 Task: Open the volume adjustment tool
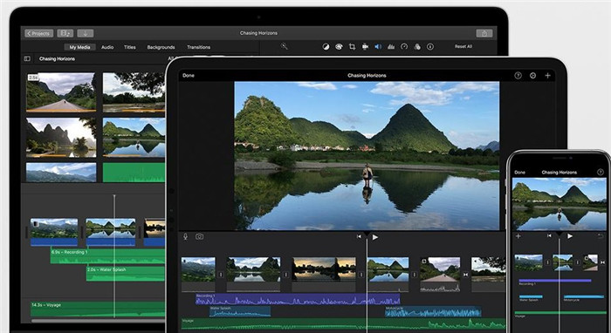378,47
